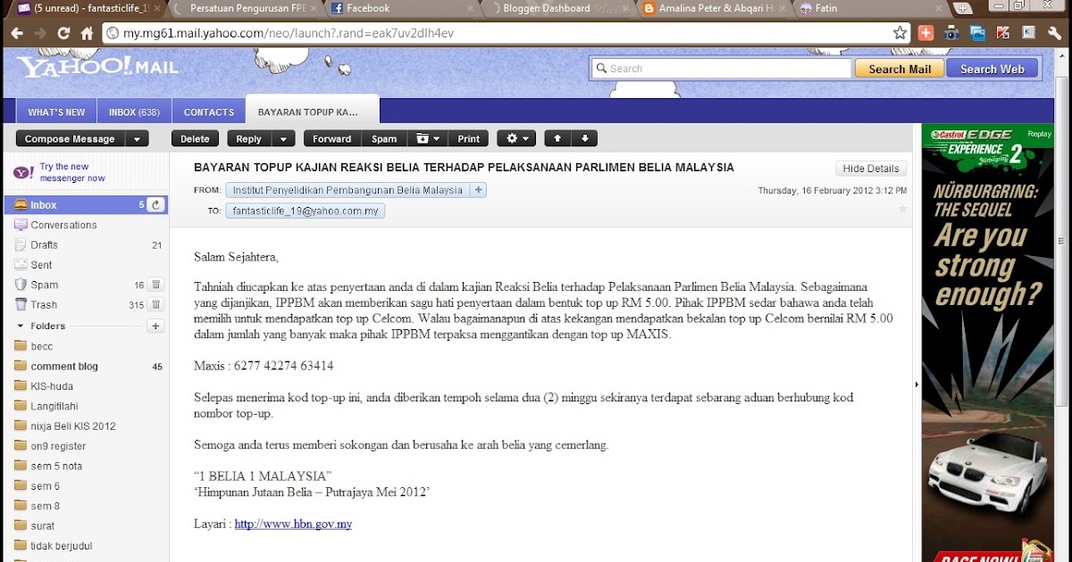Screen dimensions: 1072x562
Task: Open the Drafts folder
Action: pyautogui.click(x=44, y=244)
